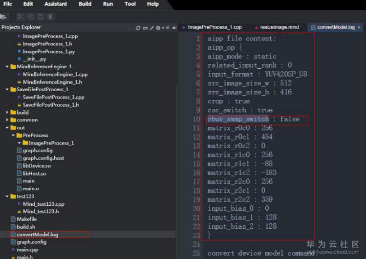
Task: Click the link-with-editor arrows icon
Action: 145,28
